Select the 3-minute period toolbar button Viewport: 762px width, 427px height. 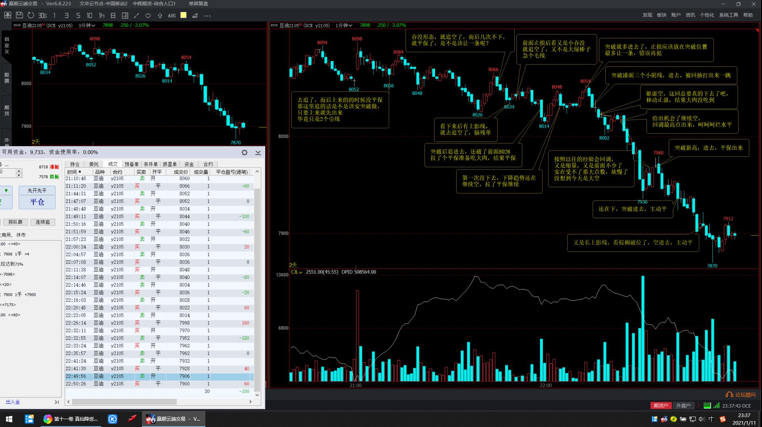coord(66,15)
